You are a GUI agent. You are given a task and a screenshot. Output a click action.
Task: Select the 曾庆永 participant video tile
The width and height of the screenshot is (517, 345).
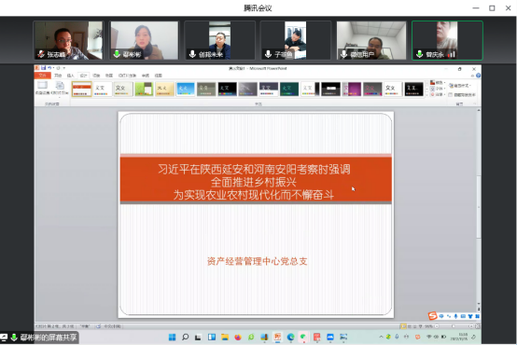tap(447, 40)
